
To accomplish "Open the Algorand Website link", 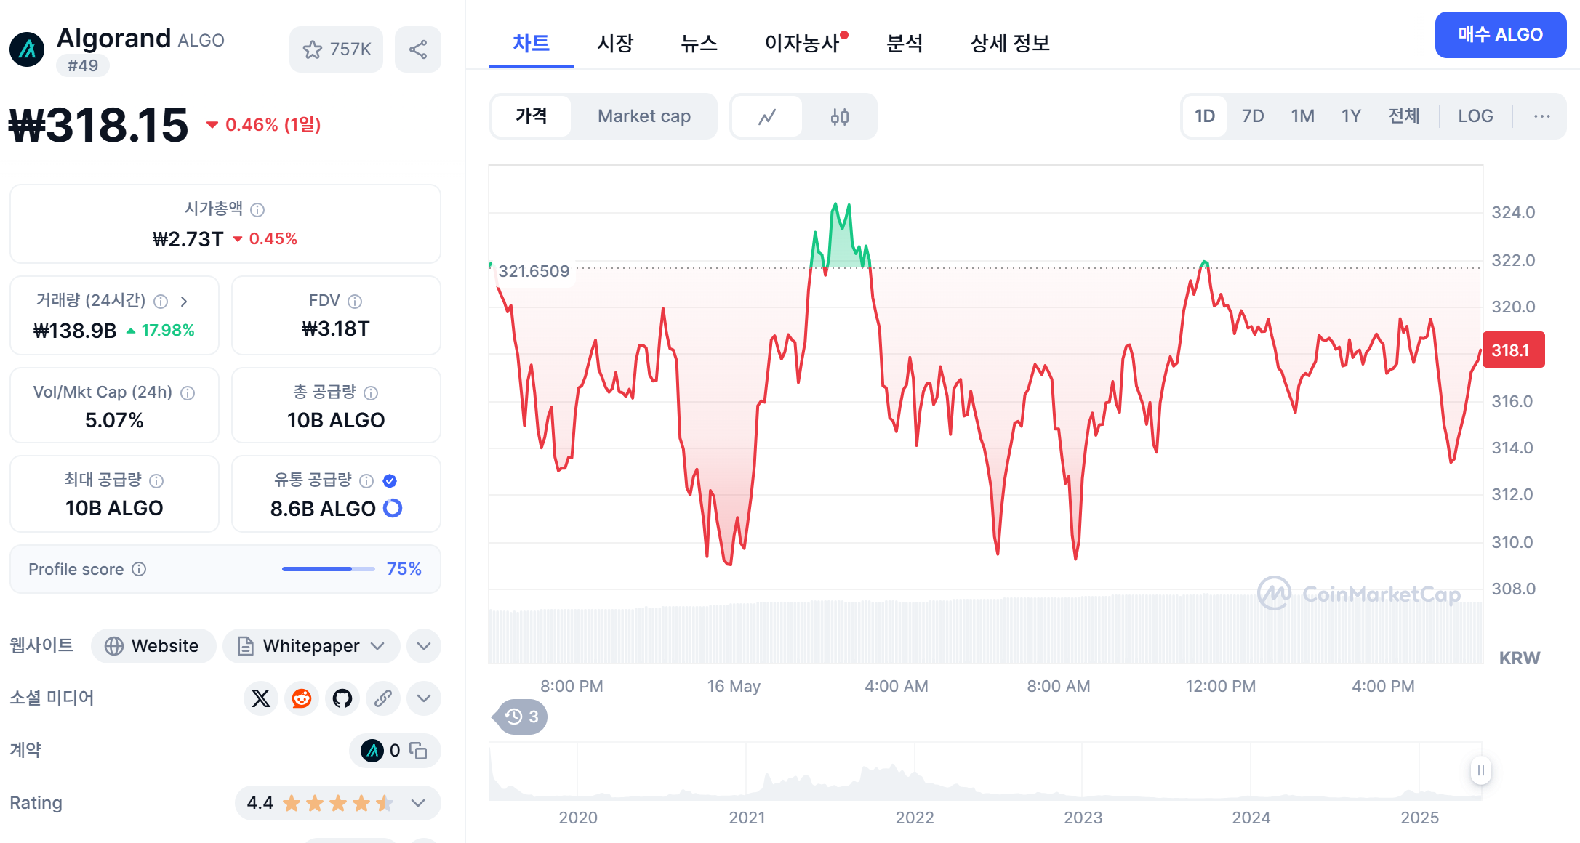I will click(153, 646).
